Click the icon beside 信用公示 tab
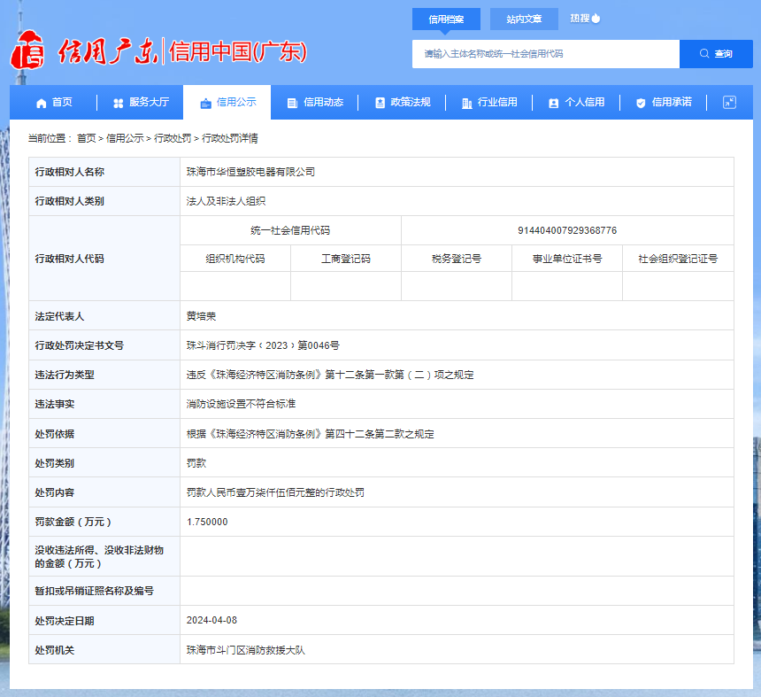The image size is (761, 697). point(206,103)
